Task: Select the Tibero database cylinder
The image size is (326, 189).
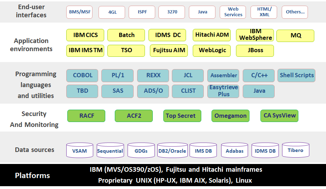Action: click(296, 150)
